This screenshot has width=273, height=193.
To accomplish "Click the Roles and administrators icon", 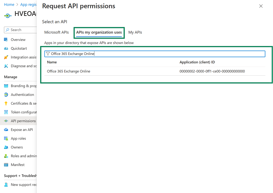I will 6,156.
